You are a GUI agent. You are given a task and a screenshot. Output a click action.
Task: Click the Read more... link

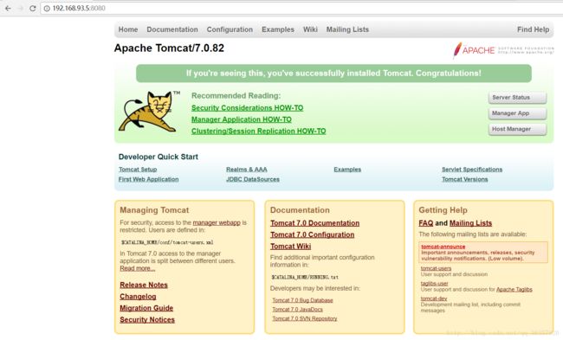click(138, 269)
